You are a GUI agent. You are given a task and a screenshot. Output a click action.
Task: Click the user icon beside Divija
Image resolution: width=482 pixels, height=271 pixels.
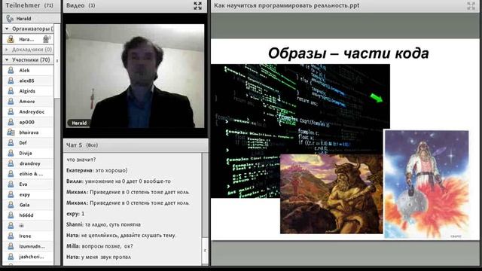coord(11,153)
